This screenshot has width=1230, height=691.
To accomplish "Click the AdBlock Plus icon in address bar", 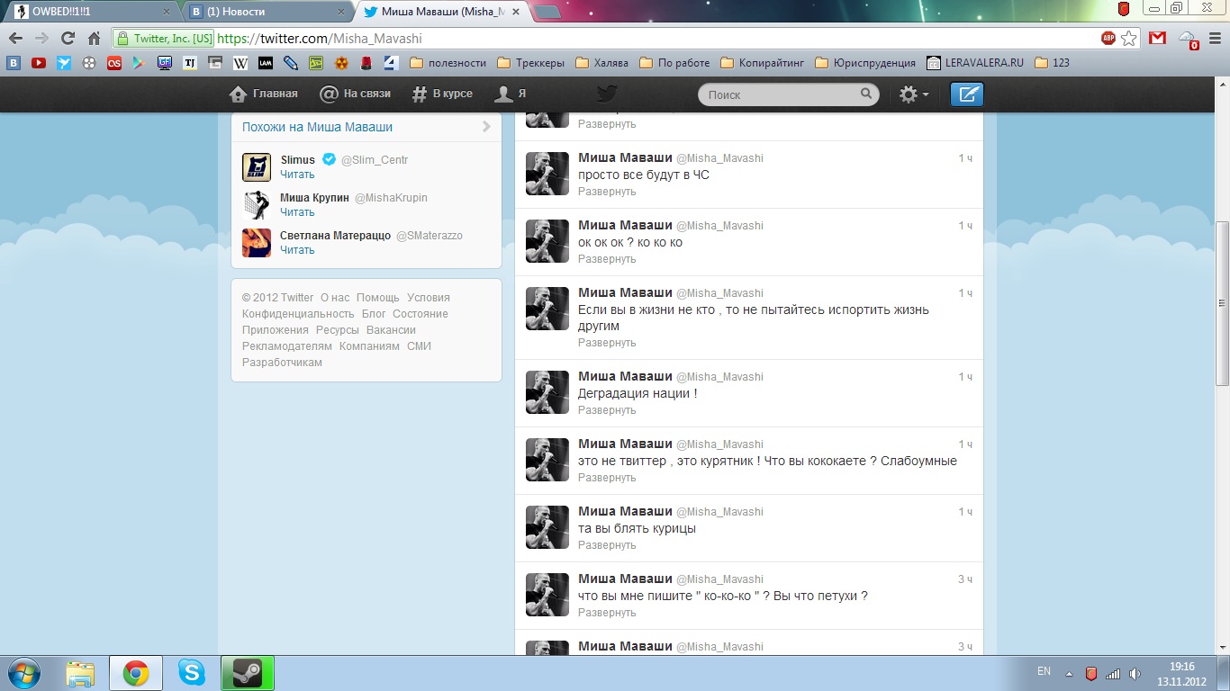I will pos(1108,39).
